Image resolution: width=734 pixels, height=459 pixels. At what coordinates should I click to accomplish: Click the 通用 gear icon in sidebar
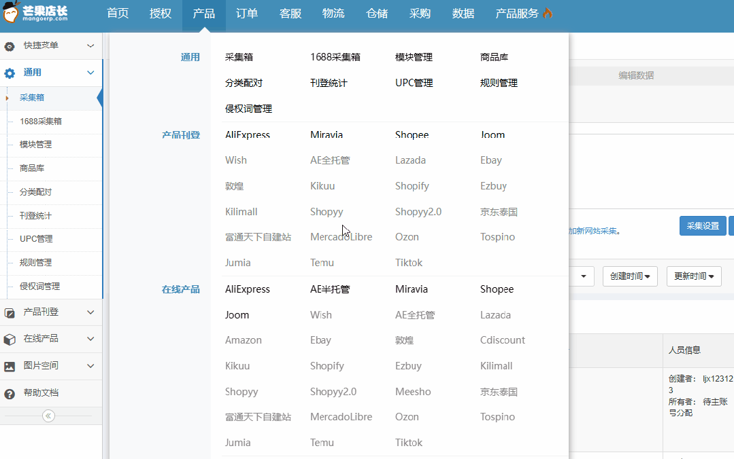(10, 73)
